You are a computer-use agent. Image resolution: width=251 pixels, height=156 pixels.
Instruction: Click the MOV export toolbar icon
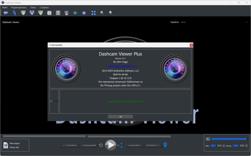click(x=41, y=13)
